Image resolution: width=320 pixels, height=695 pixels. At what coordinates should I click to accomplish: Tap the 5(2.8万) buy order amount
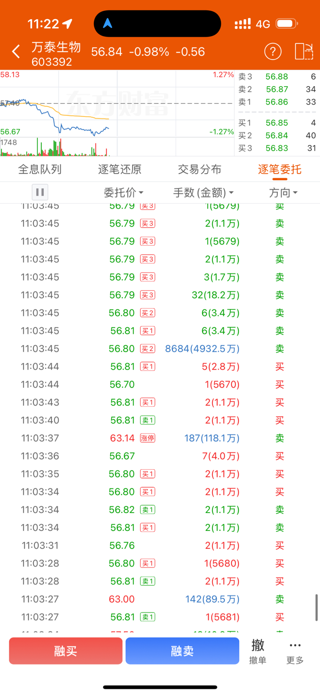click(x=221, y=366)
